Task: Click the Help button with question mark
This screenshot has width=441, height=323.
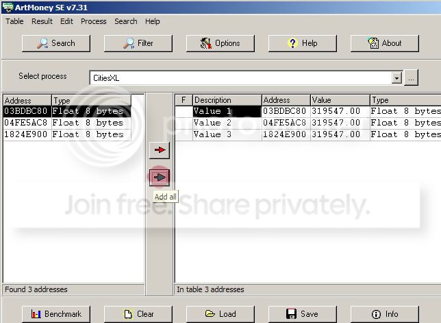Action: click(x=303, y=43)
